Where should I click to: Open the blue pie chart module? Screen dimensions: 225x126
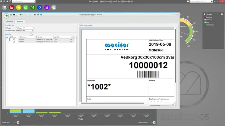(40, 7)
